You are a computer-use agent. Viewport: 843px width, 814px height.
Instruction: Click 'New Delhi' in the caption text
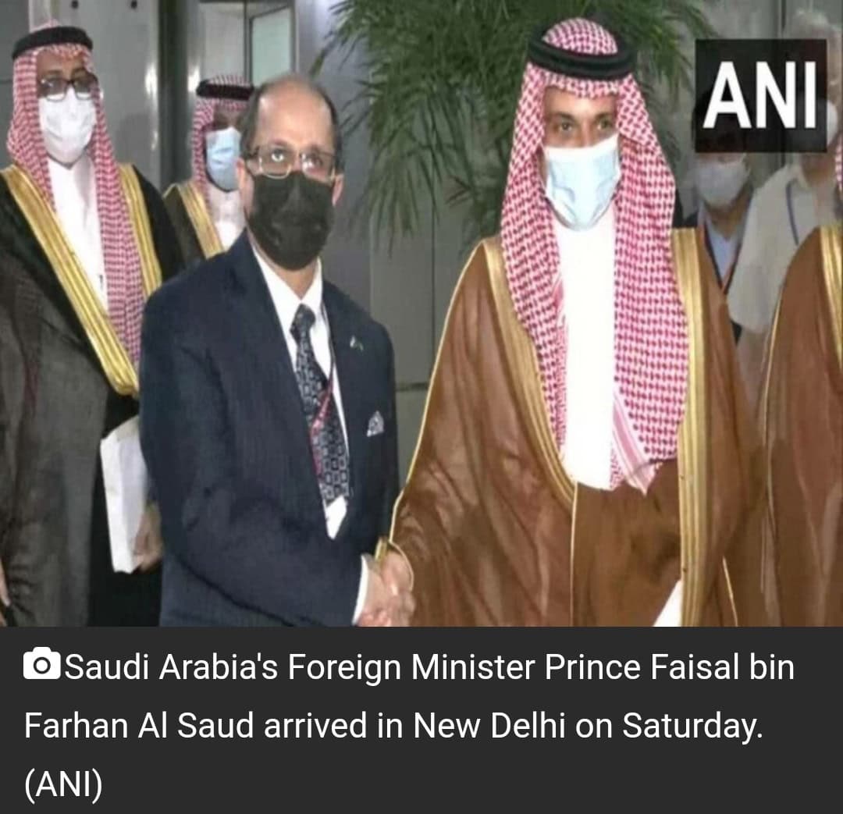click(489, 725)
